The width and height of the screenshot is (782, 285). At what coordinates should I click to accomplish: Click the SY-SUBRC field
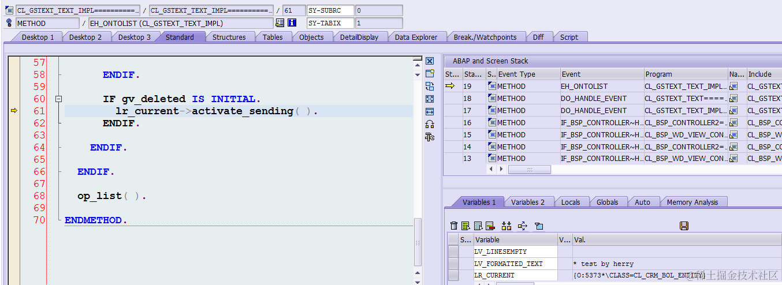tap(330, 10)
